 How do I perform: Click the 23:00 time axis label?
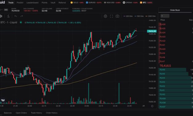86,106
